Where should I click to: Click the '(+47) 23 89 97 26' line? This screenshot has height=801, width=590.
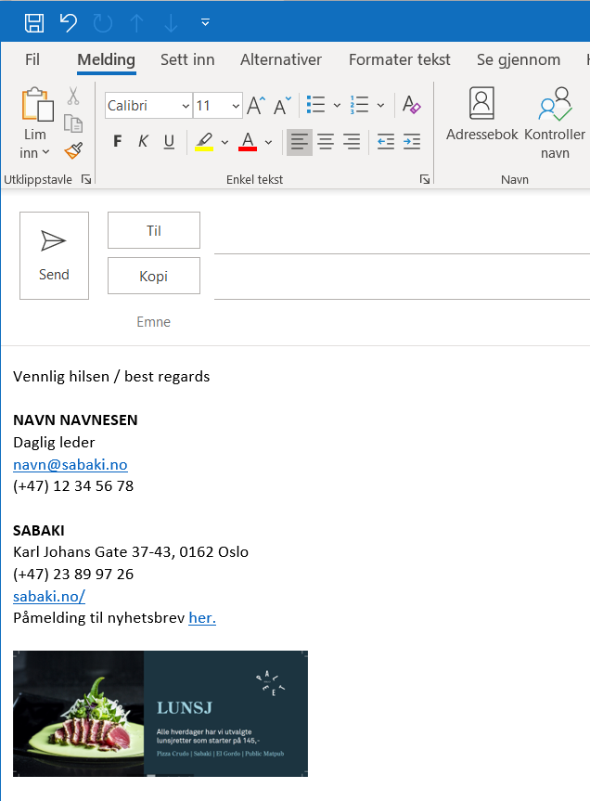pyautogui.click(x=73, y=575)
